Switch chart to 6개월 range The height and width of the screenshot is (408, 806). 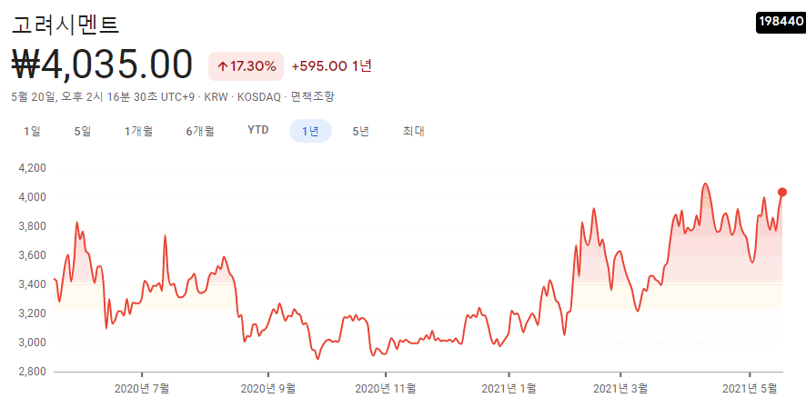tap(200, 132)
